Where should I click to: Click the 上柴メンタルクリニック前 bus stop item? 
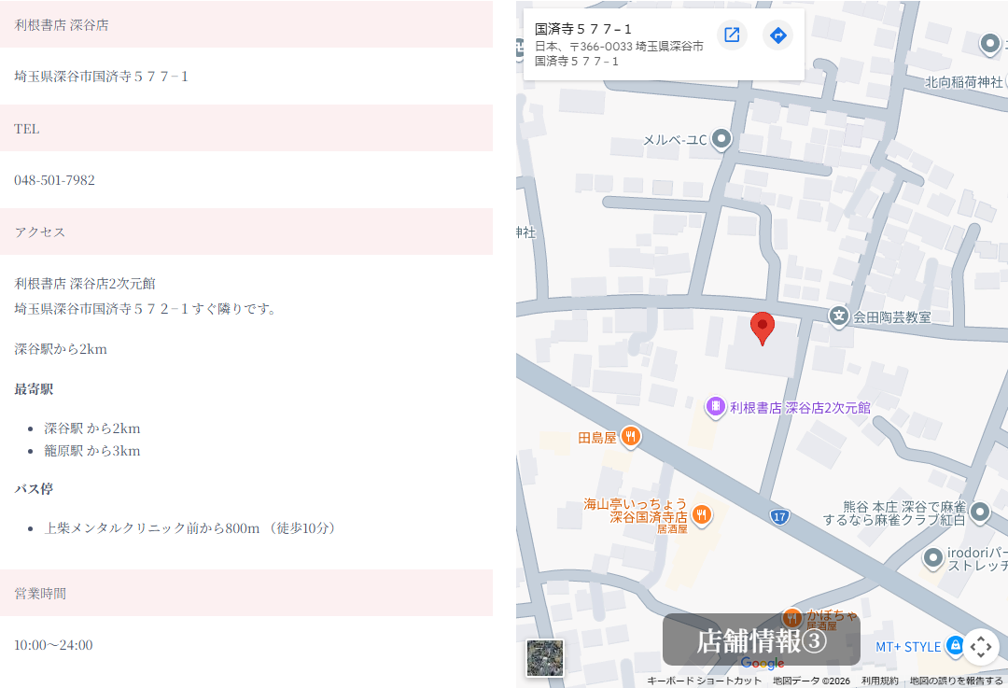191,527
